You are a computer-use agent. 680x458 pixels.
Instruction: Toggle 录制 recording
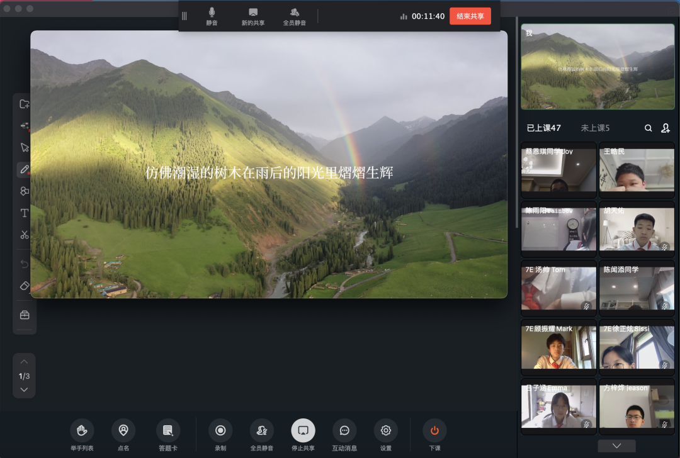[220, 431]
